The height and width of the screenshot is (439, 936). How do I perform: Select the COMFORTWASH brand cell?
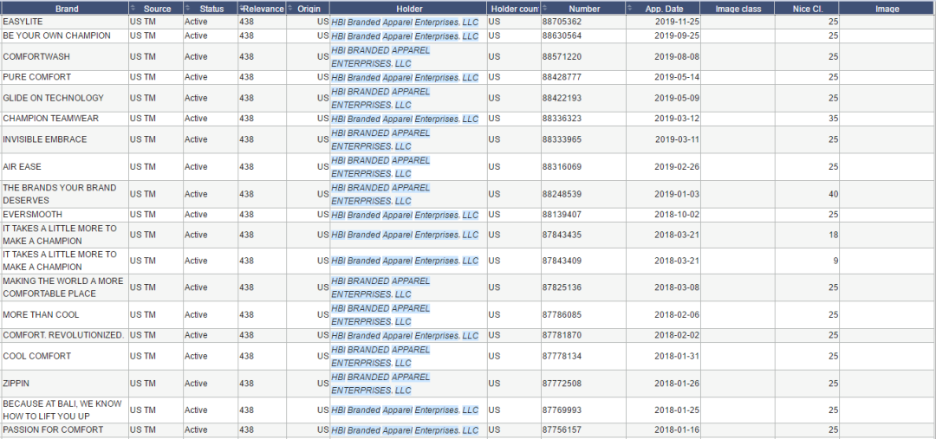(x=64, y=56)
